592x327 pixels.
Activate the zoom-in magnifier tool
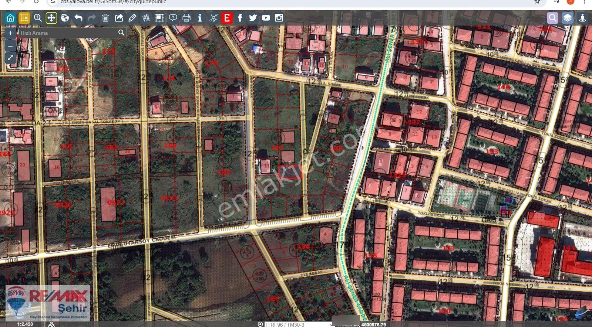(38, 18)
